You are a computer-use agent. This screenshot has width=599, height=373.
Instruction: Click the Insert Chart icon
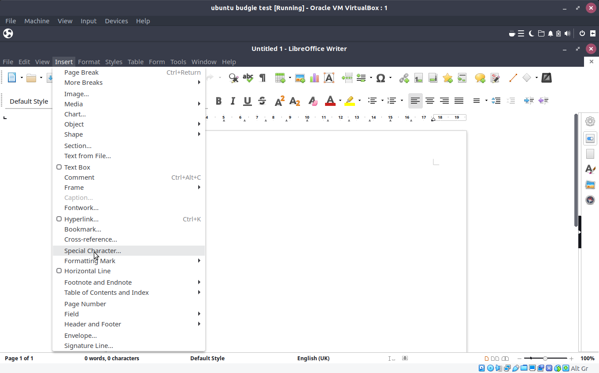coord(314,78)
